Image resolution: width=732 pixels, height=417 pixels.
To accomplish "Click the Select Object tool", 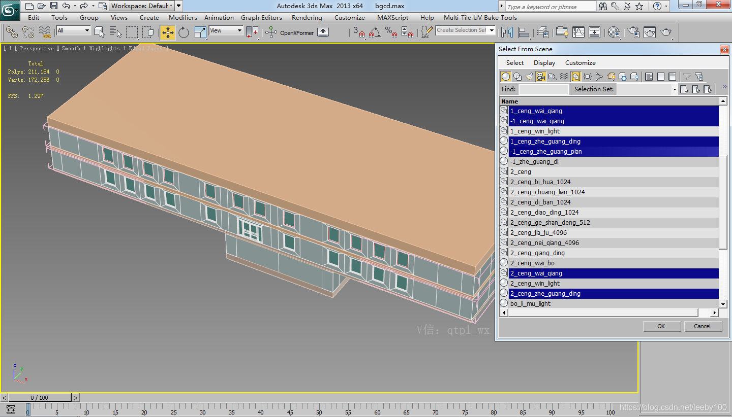I will coord(100,32).
